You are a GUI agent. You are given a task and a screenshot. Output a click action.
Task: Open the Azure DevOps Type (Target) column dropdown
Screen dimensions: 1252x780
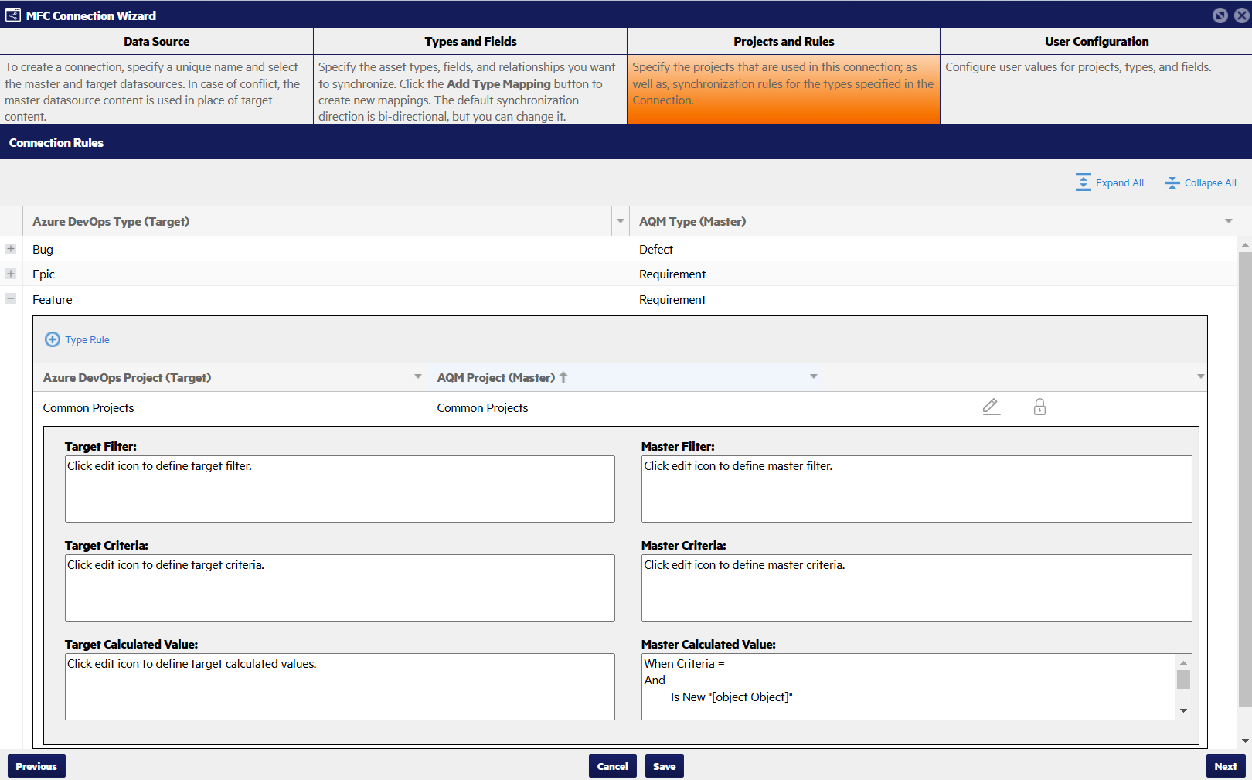tap(620, 221)
